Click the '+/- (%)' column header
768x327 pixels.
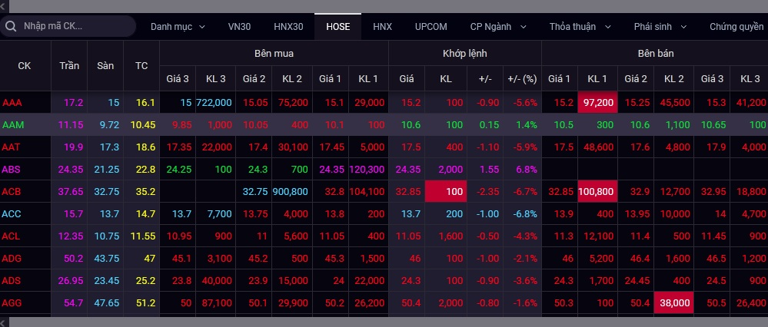pos(522,78)
